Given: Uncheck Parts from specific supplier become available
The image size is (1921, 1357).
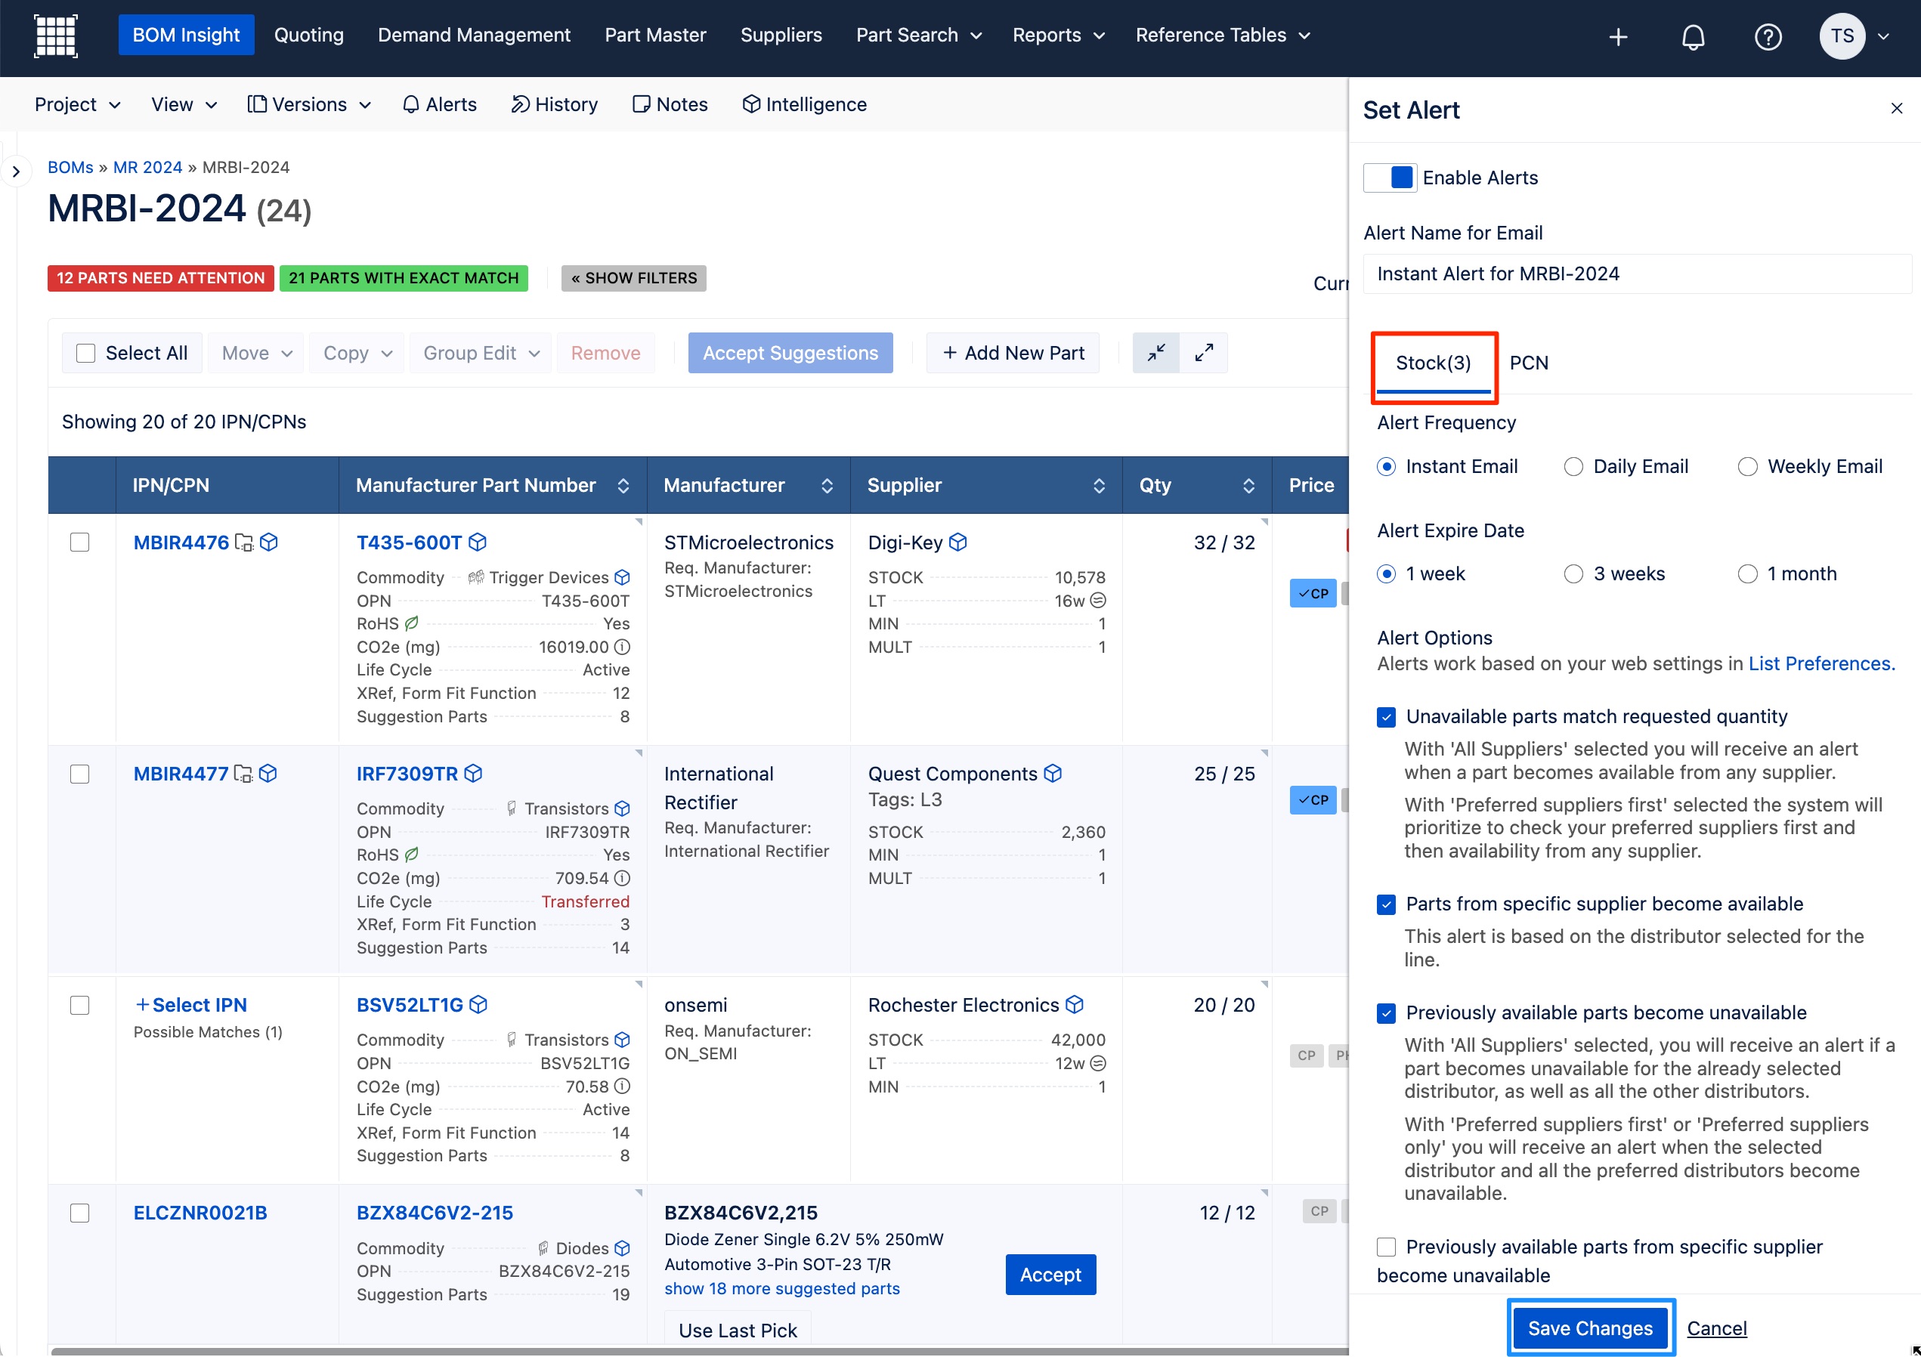Looking at the screenshot, I should 1385,904.
